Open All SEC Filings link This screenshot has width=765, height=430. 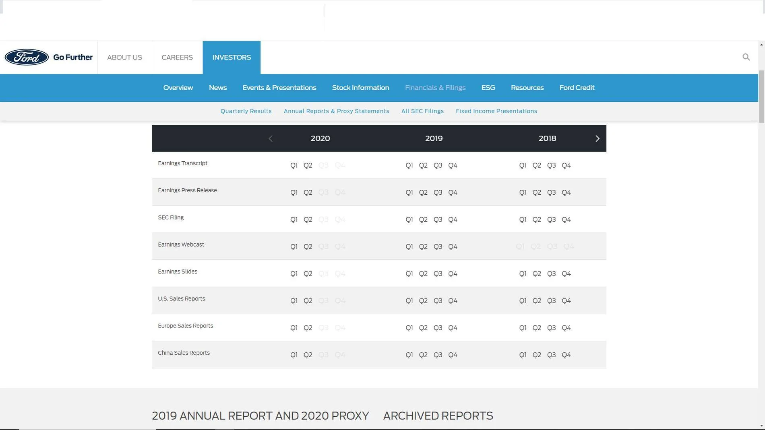pos(422,111)
